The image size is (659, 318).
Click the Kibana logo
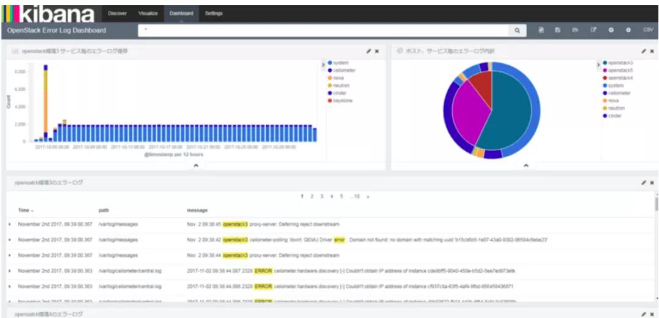48,13
